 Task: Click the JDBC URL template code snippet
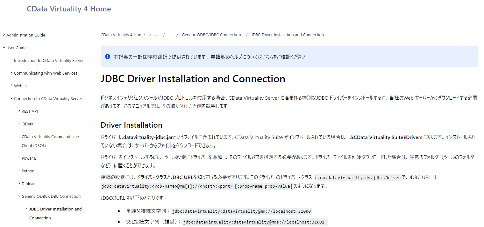[x=197, y=186]
